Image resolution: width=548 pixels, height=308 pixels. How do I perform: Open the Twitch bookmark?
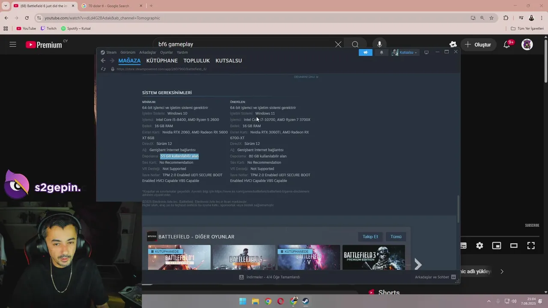48,29
